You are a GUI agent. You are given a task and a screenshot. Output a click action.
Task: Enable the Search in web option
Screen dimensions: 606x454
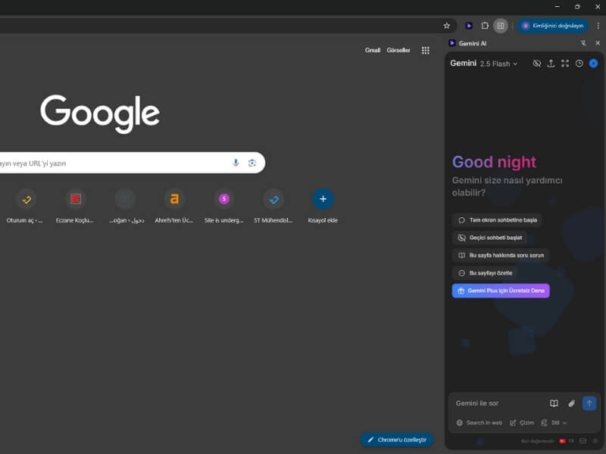pyautogui.click(x=484, y=422)
